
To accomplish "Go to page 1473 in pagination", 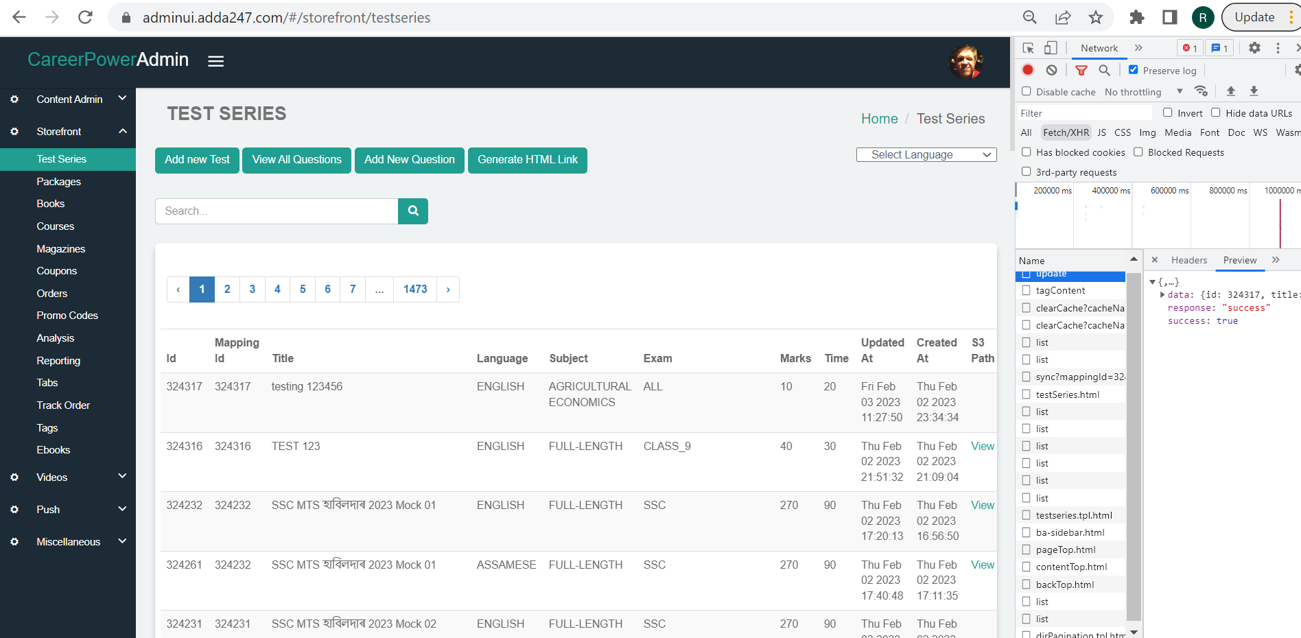I will point(414,290).
